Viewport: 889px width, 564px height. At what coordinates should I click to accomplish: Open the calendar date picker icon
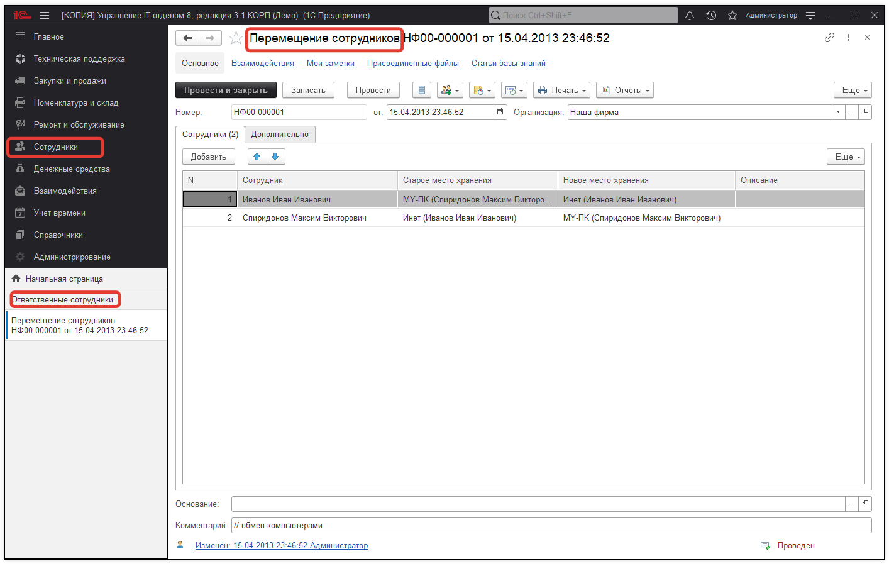pos(500,112)
